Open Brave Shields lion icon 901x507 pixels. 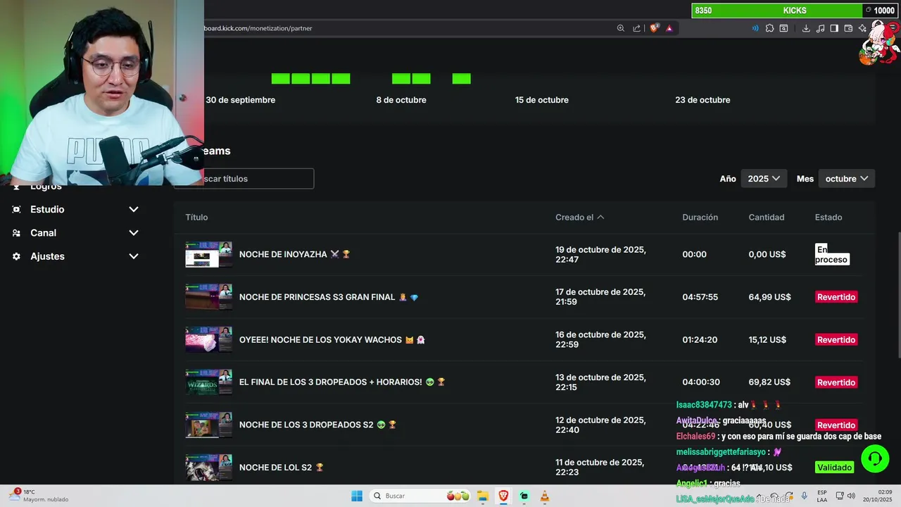654,28
